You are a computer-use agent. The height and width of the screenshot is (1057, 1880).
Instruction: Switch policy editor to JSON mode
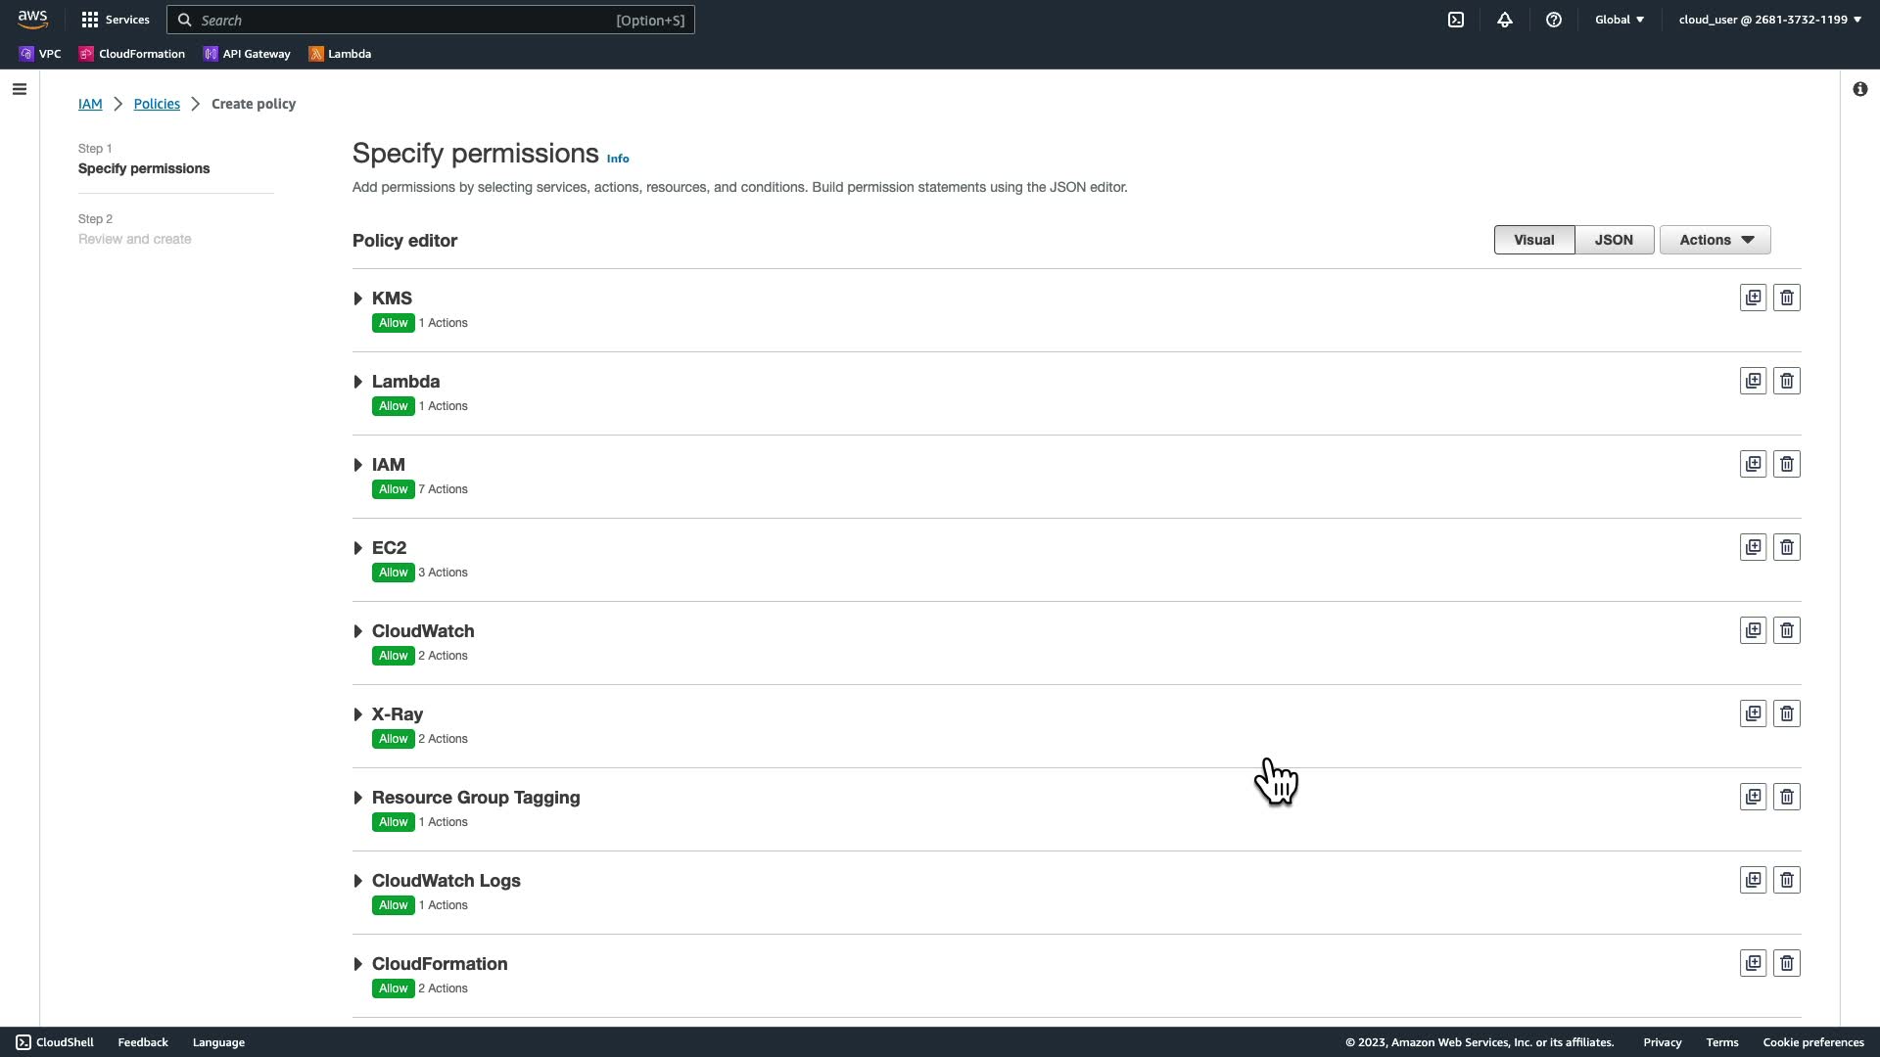pyautogui.click(x=1614, y=240)
